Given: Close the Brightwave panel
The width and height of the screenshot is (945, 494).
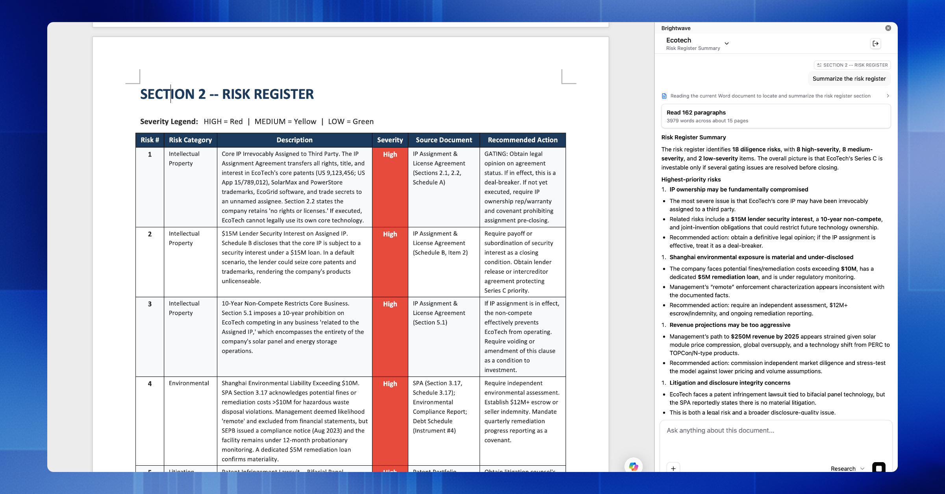Looking at the screenshot, I should pos(888,28).
